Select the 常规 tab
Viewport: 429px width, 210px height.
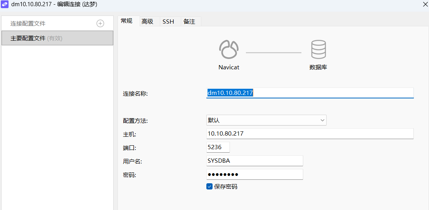(126, 21)
